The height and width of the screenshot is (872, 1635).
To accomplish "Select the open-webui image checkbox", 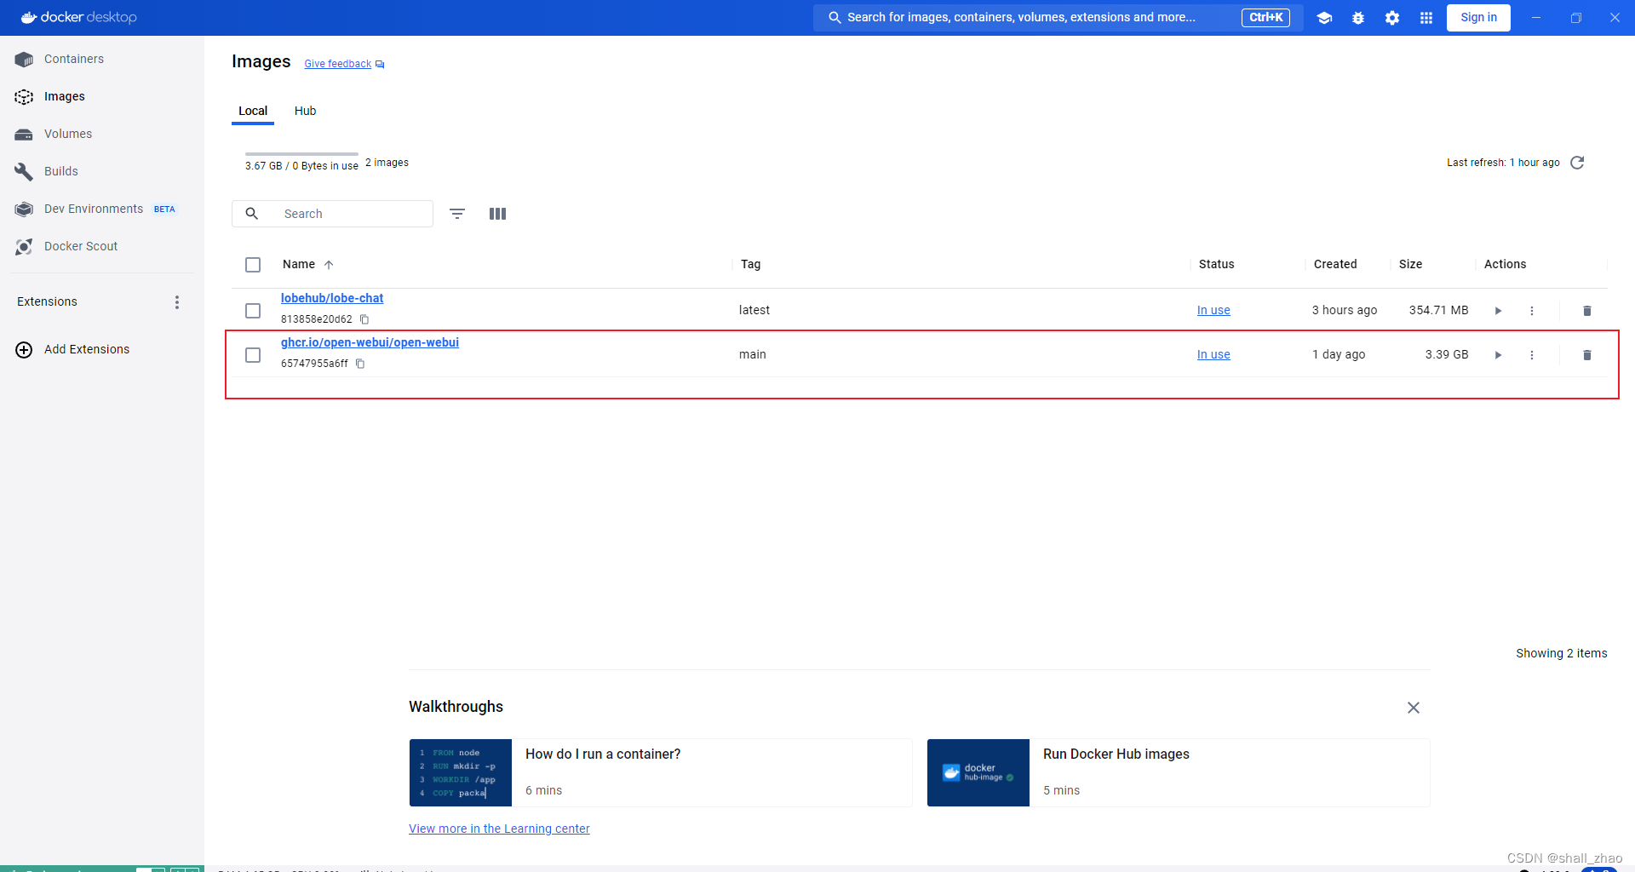I will tap(253, 355).
